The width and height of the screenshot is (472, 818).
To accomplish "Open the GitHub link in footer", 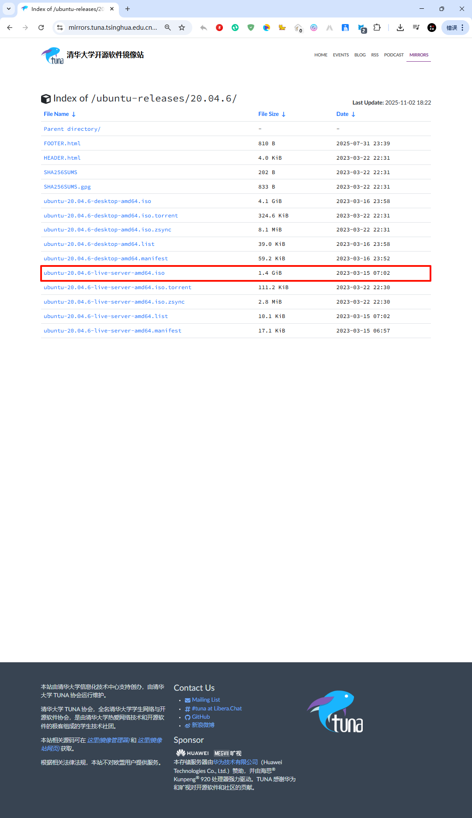I will click(x=201, y=717).
